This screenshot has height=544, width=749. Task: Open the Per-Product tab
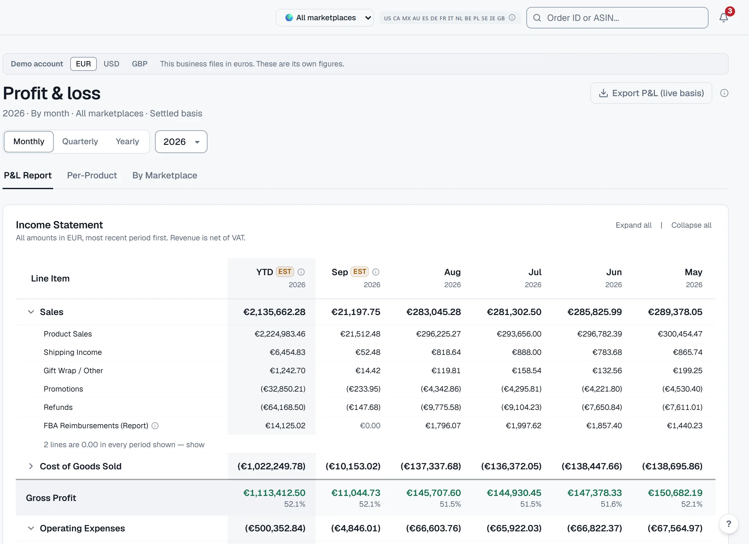[x=92, y=176]
